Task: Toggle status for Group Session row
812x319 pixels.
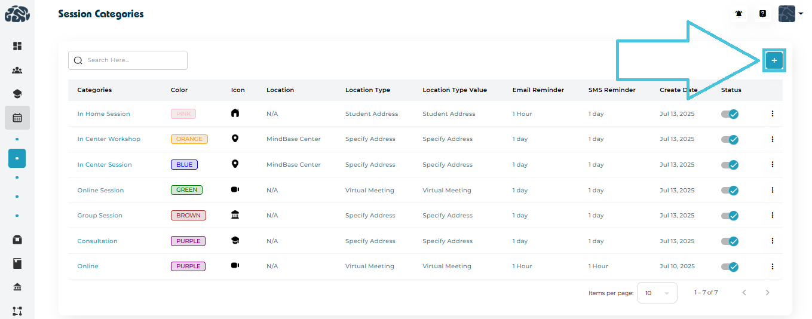Action: (x=730, y=216)
